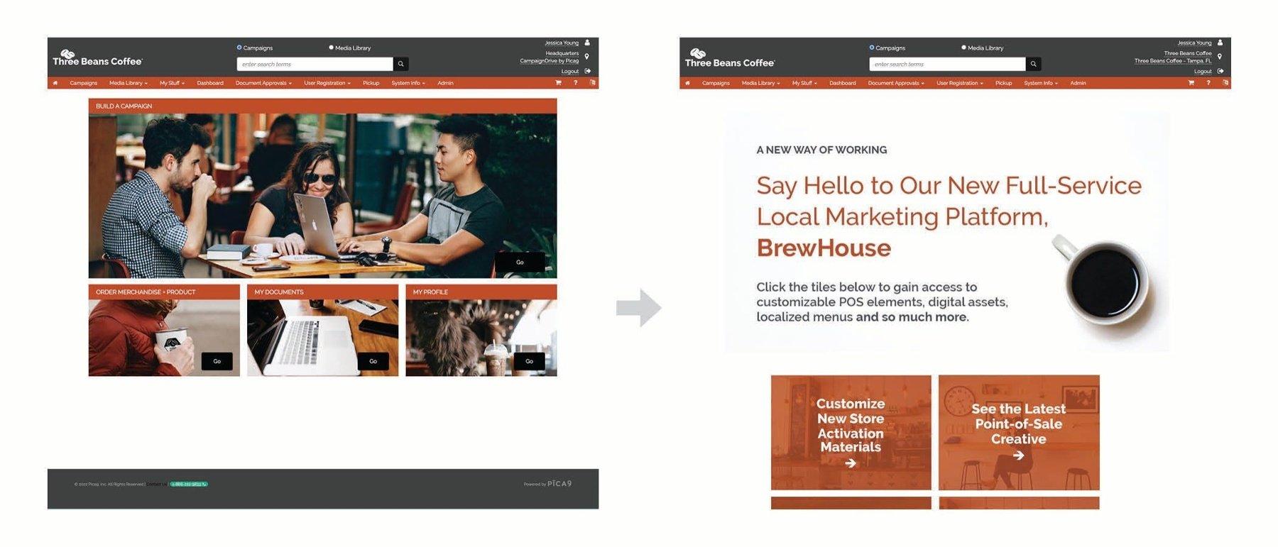
Task: Click the logout arrow icon in left screenshot
Action: pyautogui.click(x=587, y=71)
